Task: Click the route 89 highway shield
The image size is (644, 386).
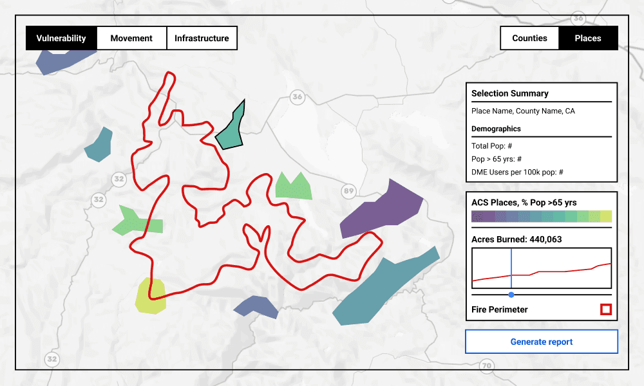Action: tap(348, 190)
